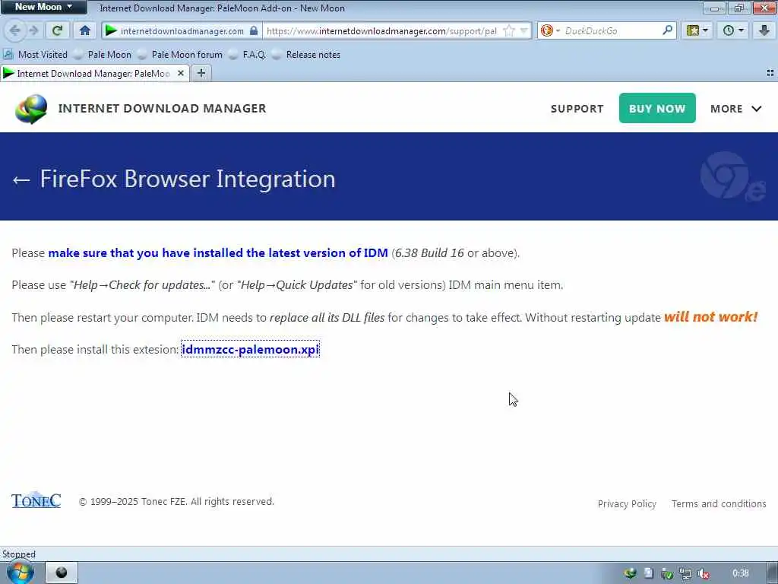Expand the MORE navigation menu
The height and width of the screenshot is (584, 778).
click(x=735, y=109)
